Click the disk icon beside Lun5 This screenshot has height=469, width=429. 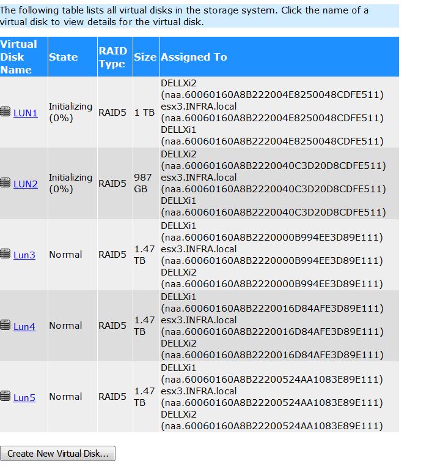[5, 396]
